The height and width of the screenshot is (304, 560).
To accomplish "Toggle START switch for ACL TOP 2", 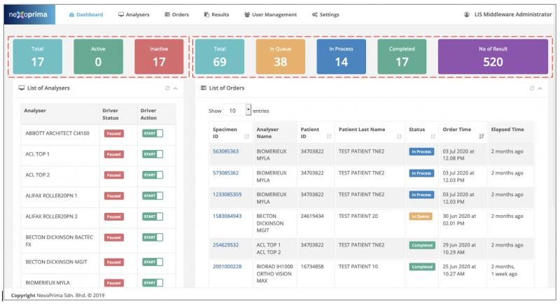I will click(x=153, y=174).
